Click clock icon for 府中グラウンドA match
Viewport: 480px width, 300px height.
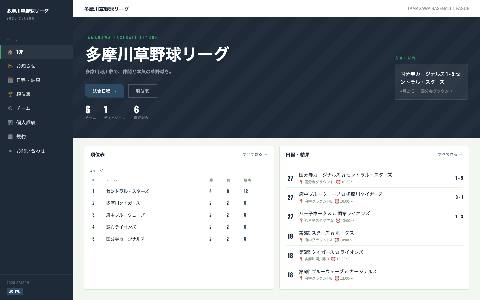tap(337, 240)
